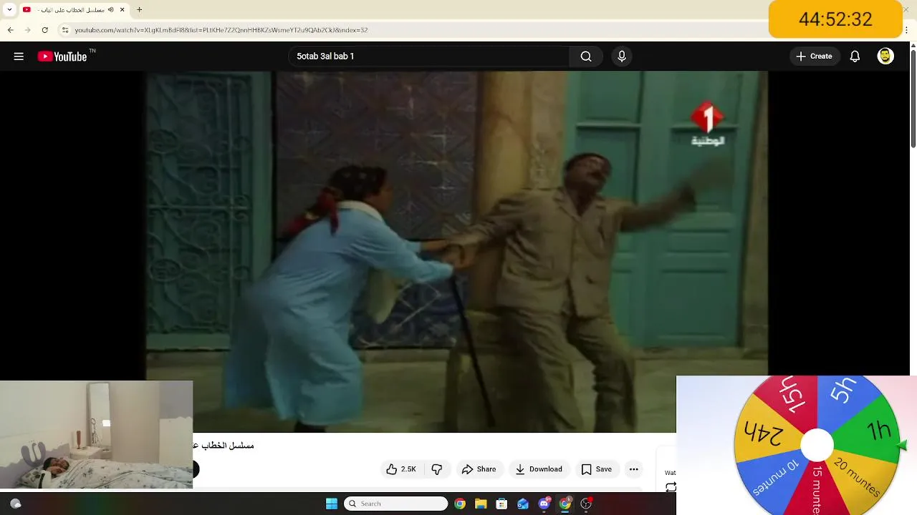Image resolution: width=917 pixels, height=515 pixels.
Task: View site information icon in address bar
Action: (65, 30)
